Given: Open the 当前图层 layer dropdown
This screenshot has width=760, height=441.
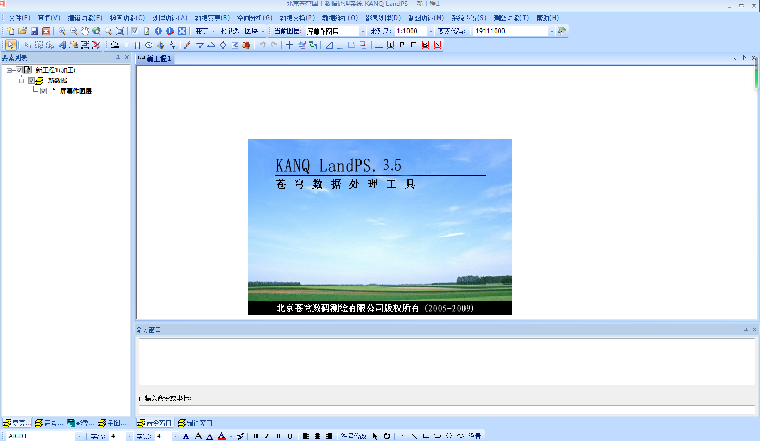Looking at the screenshot, I should pyautogui.click(x=362, y=31).
